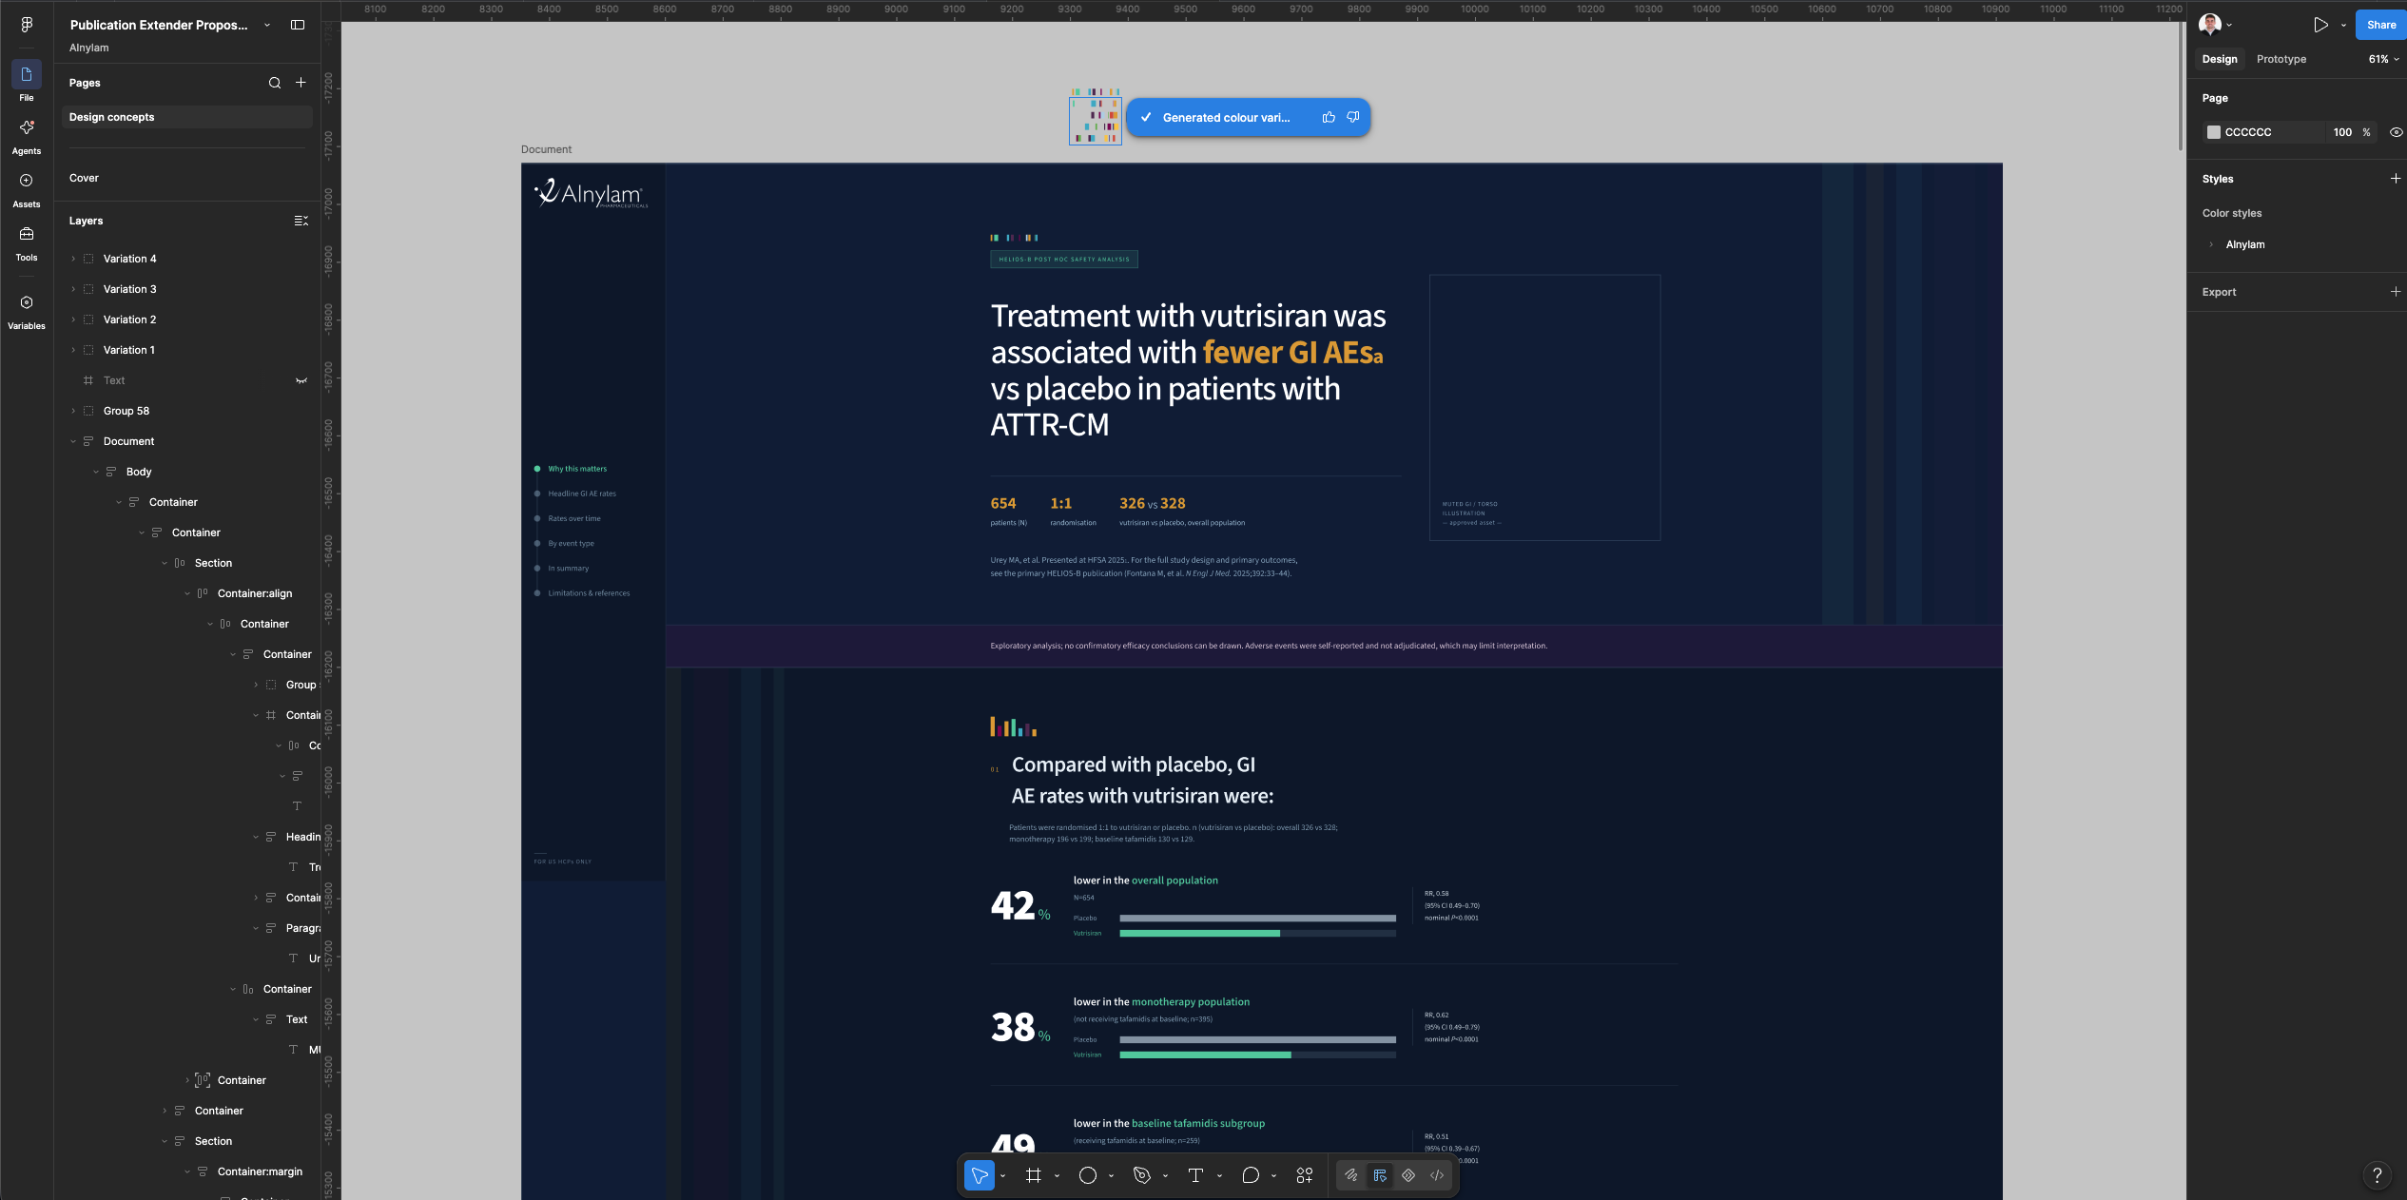Select the Document frame label
2407x1200 pixels.
pyautogui.click(x=546, y=149)
